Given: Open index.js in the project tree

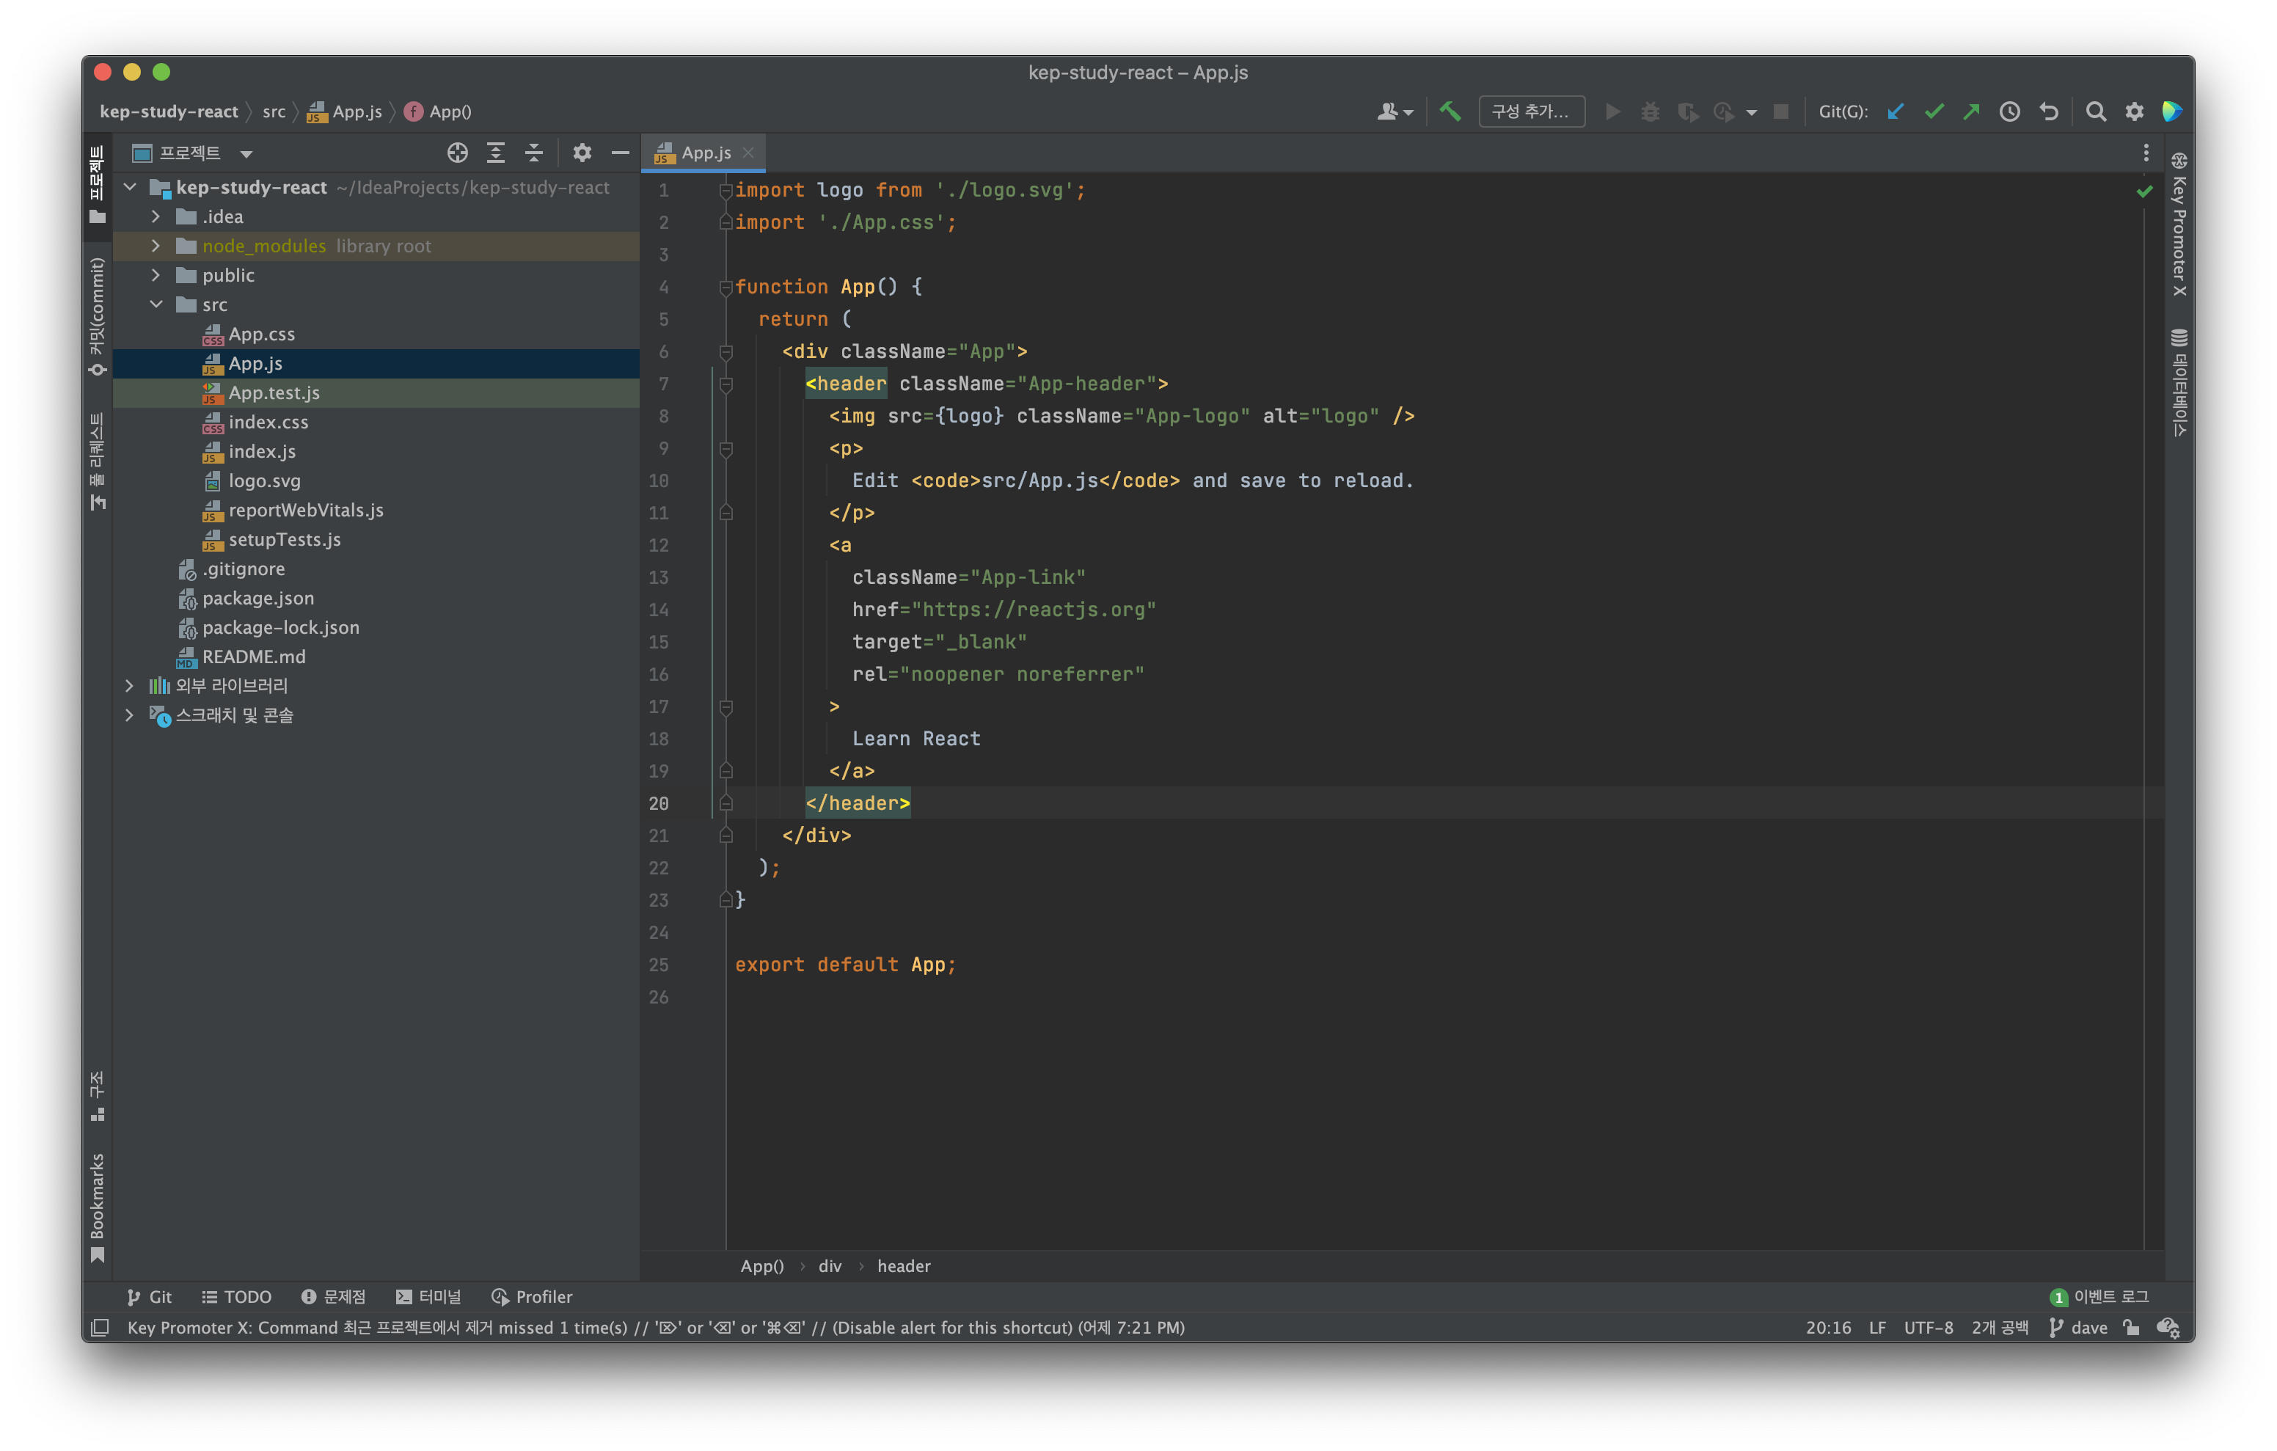Looking at the screenshot, I should (x=262, y=451).
